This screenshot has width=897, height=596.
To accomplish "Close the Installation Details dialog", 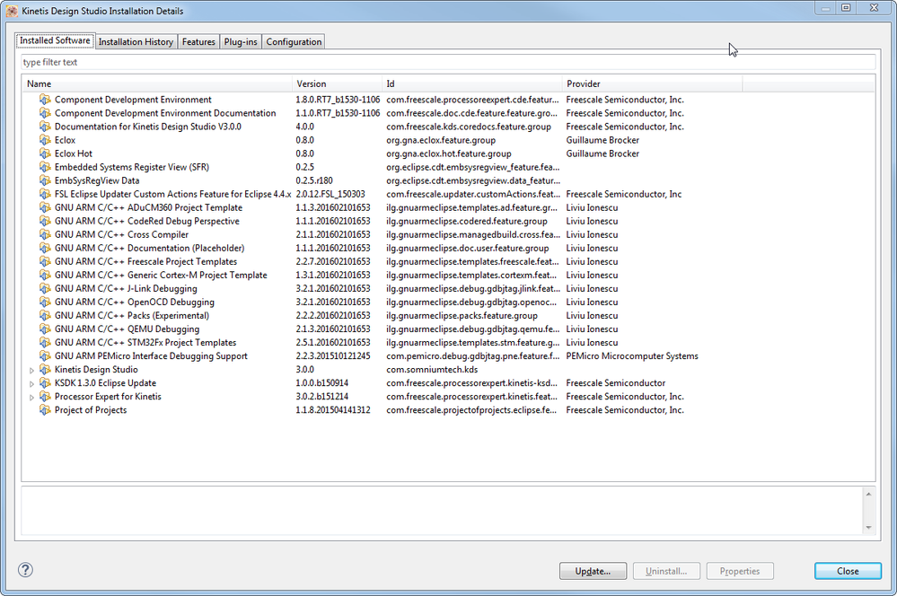I will point(848,571).
